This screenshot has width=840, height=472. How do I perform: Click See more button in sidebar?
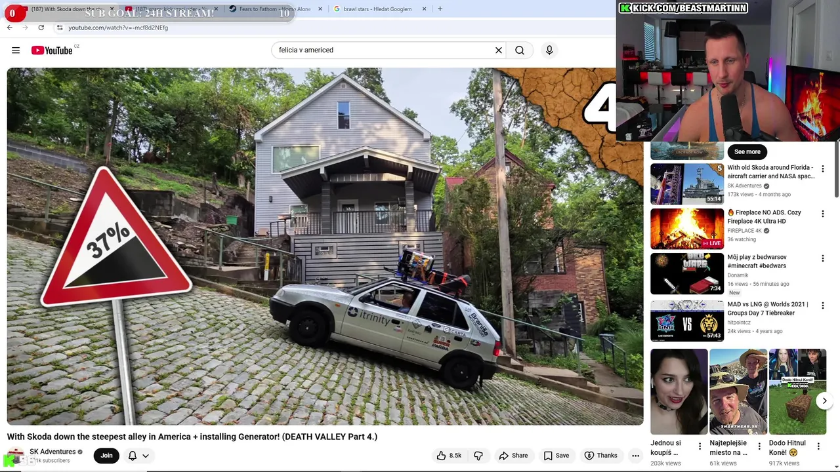747,151
